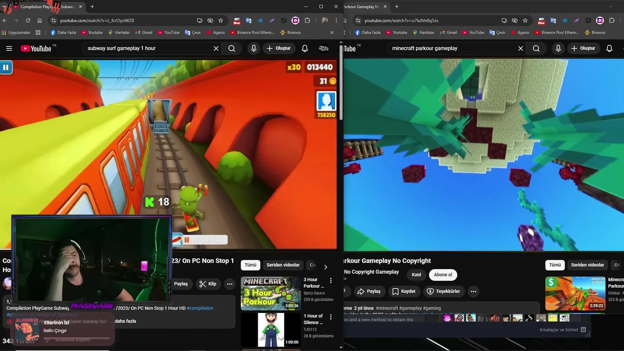Screen dimensions: 624x351
Task: Close the Parkour Gameplay tab
Action: [x=385, y=7]
